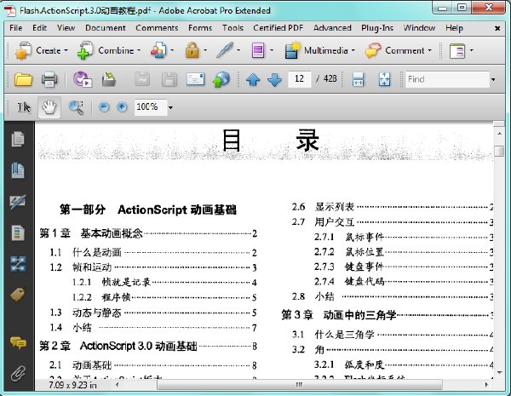Expand the Multimedia dropdown arrow
Screen dimensions: 511x396
pyautogui.click(x=353, y=50)
